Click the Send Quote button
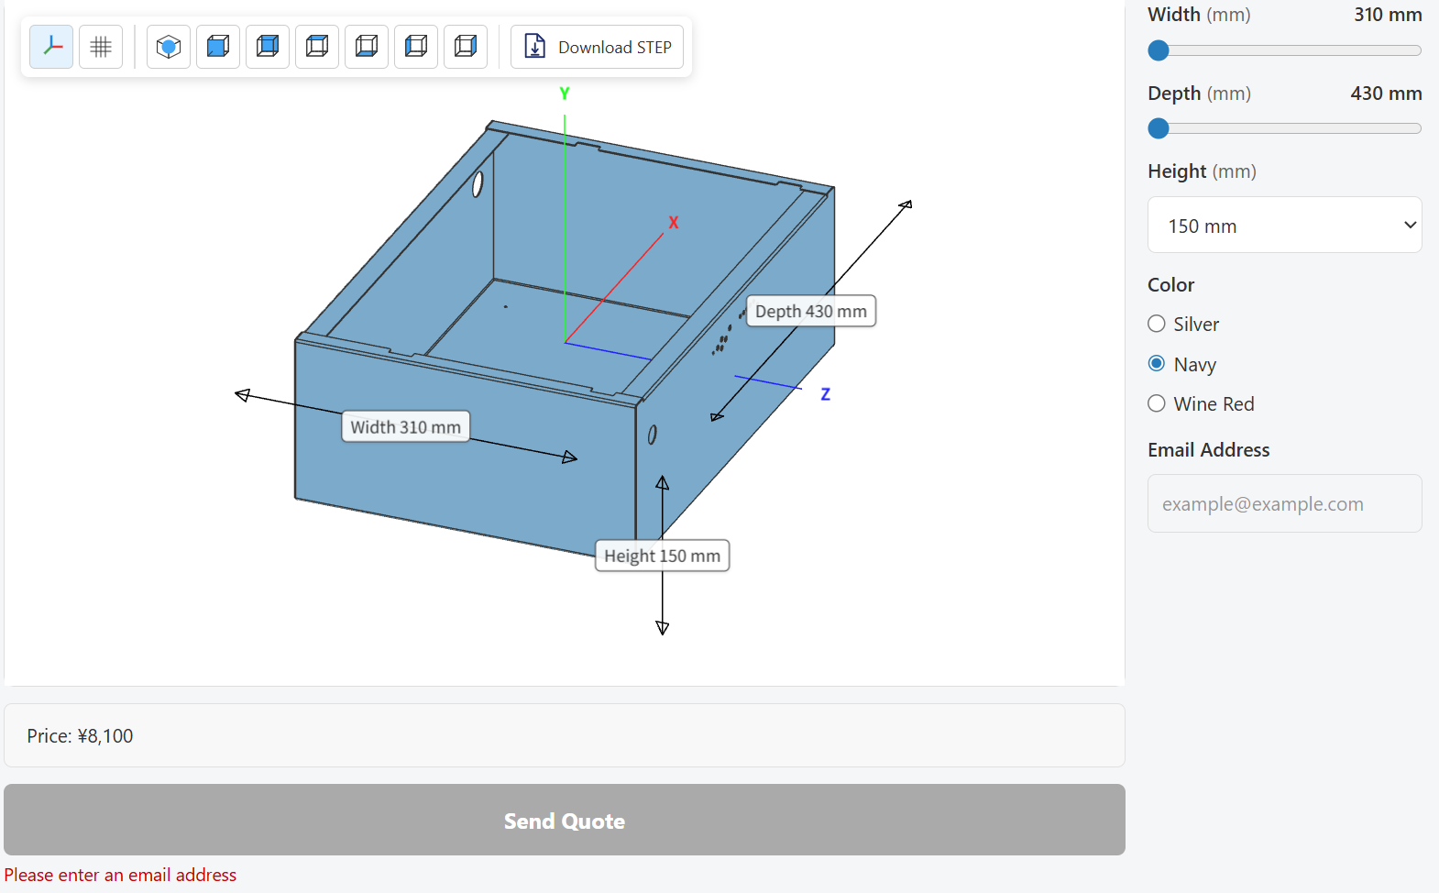This screenshot has width=1439, height=893. point(565,820)
